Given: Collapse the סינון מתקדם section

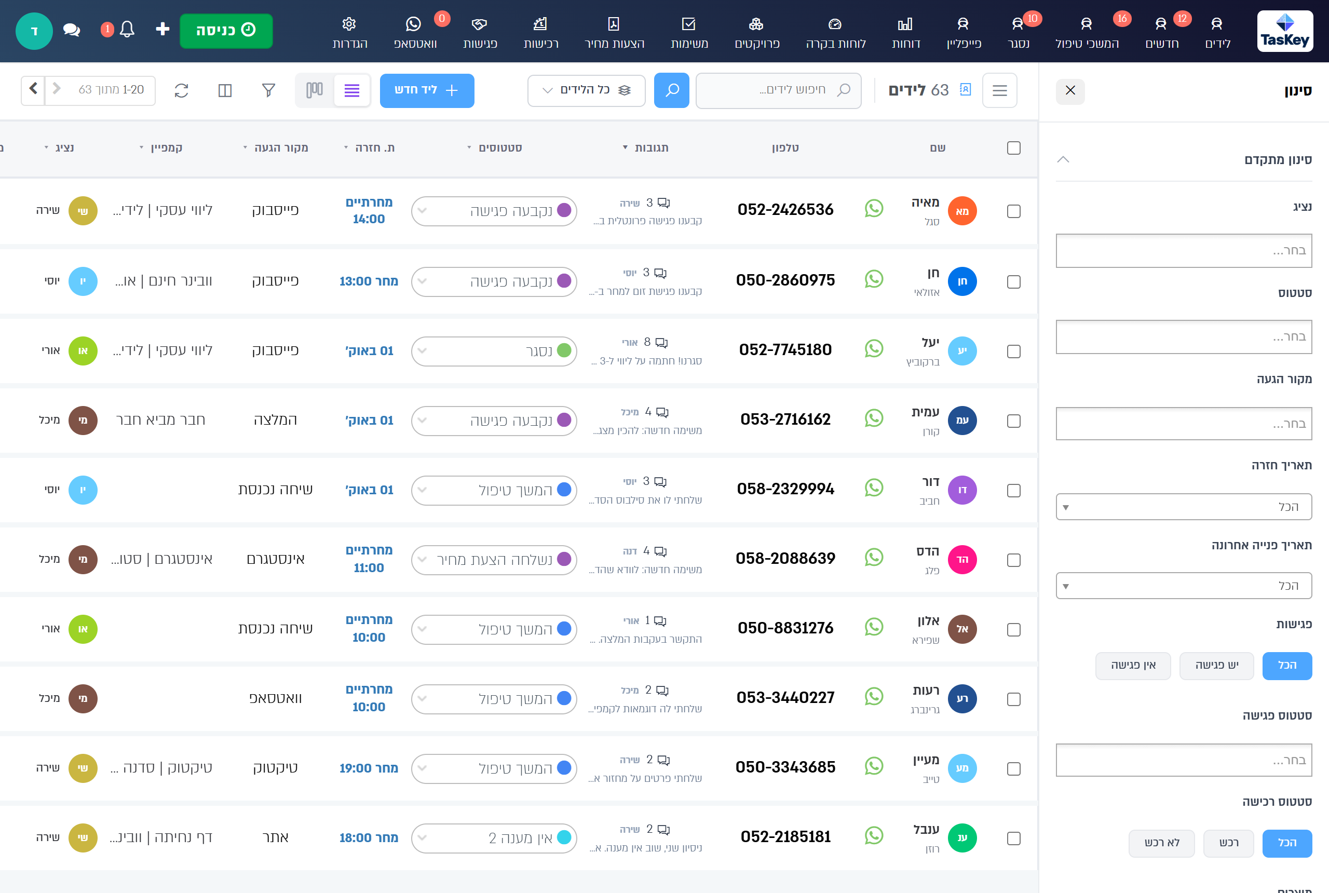Looking at the screenshot, I should (x=1063, y=159).
